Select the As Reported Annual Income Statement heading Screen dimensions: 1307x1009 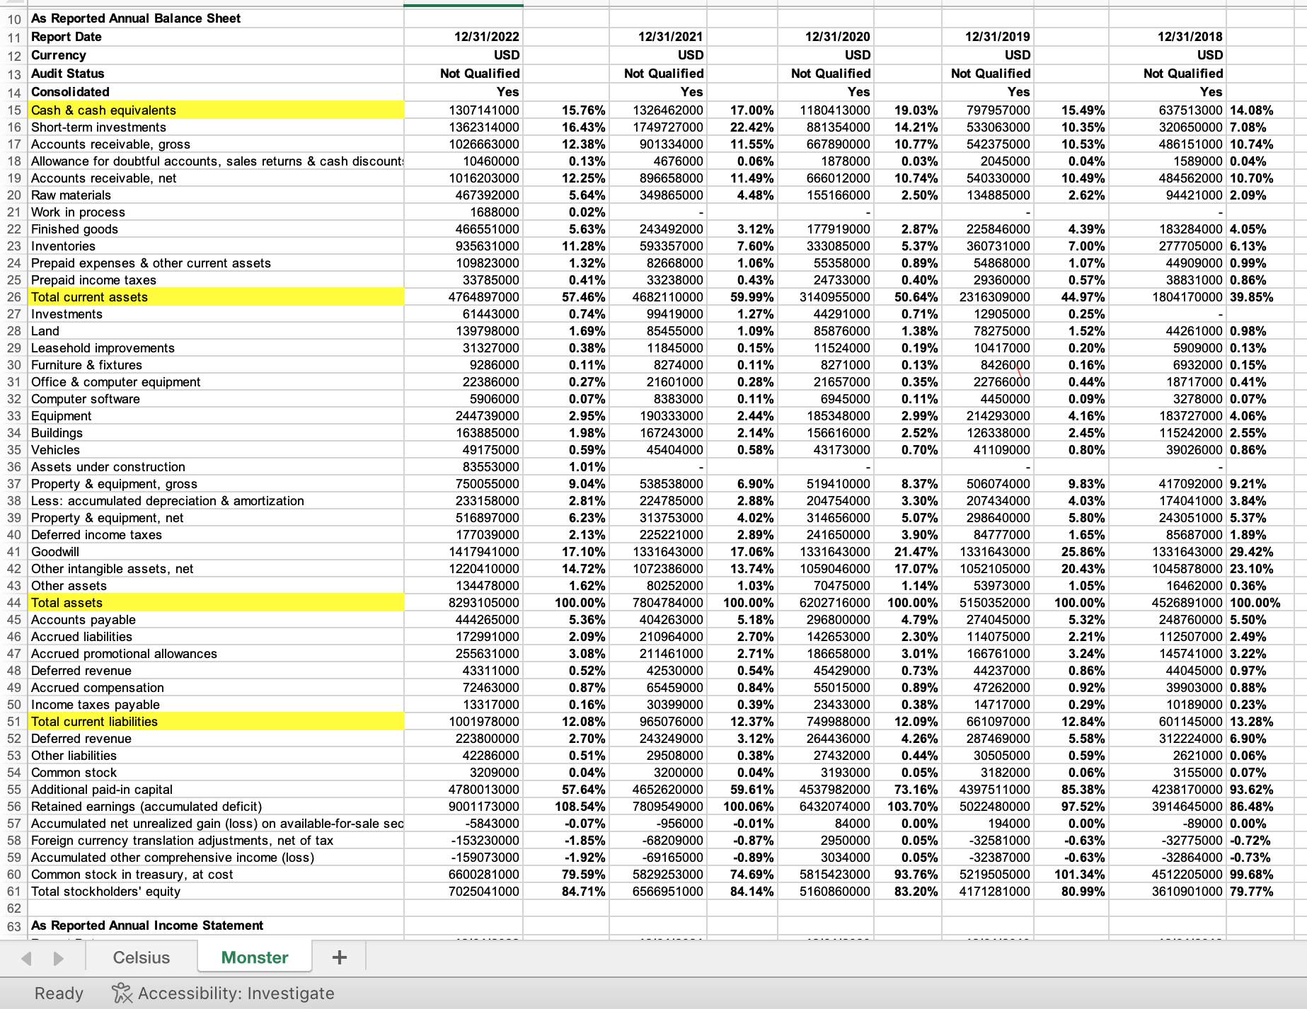pos(217,926)
